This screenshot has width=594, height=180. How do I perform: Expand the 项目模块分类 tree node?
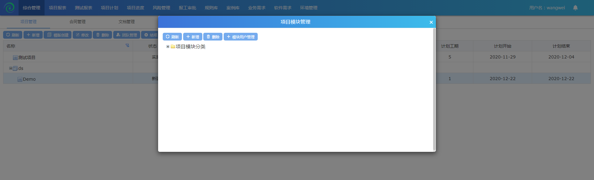tap(168, 47)
